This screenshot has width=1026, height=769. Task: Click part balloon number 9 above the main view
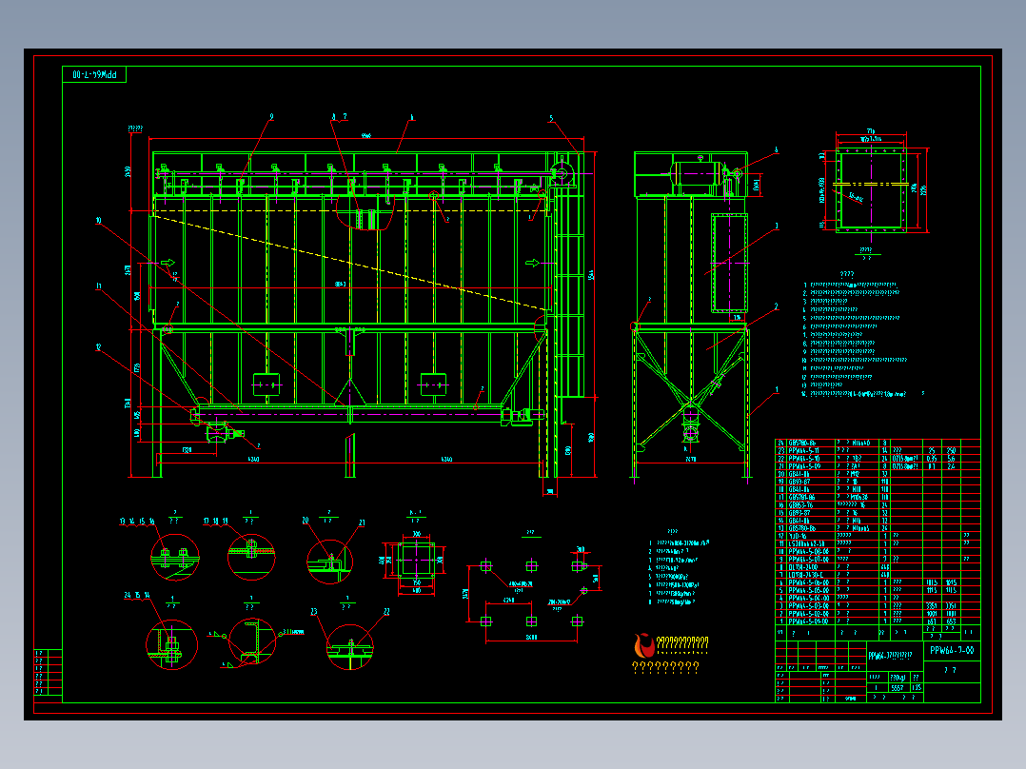pyautogui.click(x=271, y=117)
